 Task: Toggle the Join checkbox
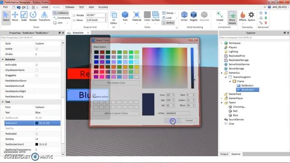click(55, 23)
